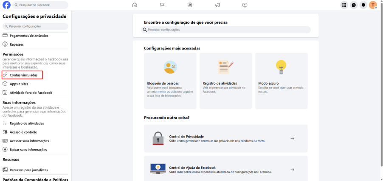383x181 pixels.
Task: Open the profile avatar account menu
Action: click(x=373, y=5)
